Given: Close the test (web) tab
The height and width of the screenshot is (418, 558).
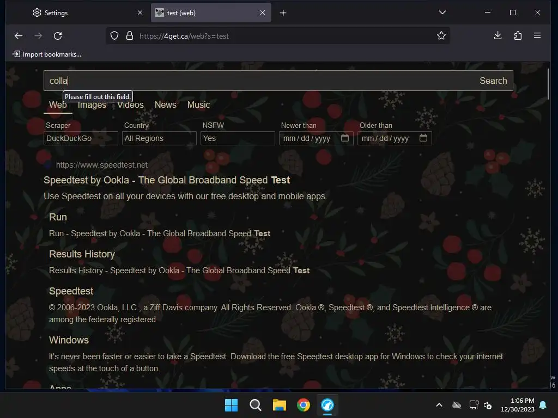Looking at the screenshot, I should click(262, 13).
